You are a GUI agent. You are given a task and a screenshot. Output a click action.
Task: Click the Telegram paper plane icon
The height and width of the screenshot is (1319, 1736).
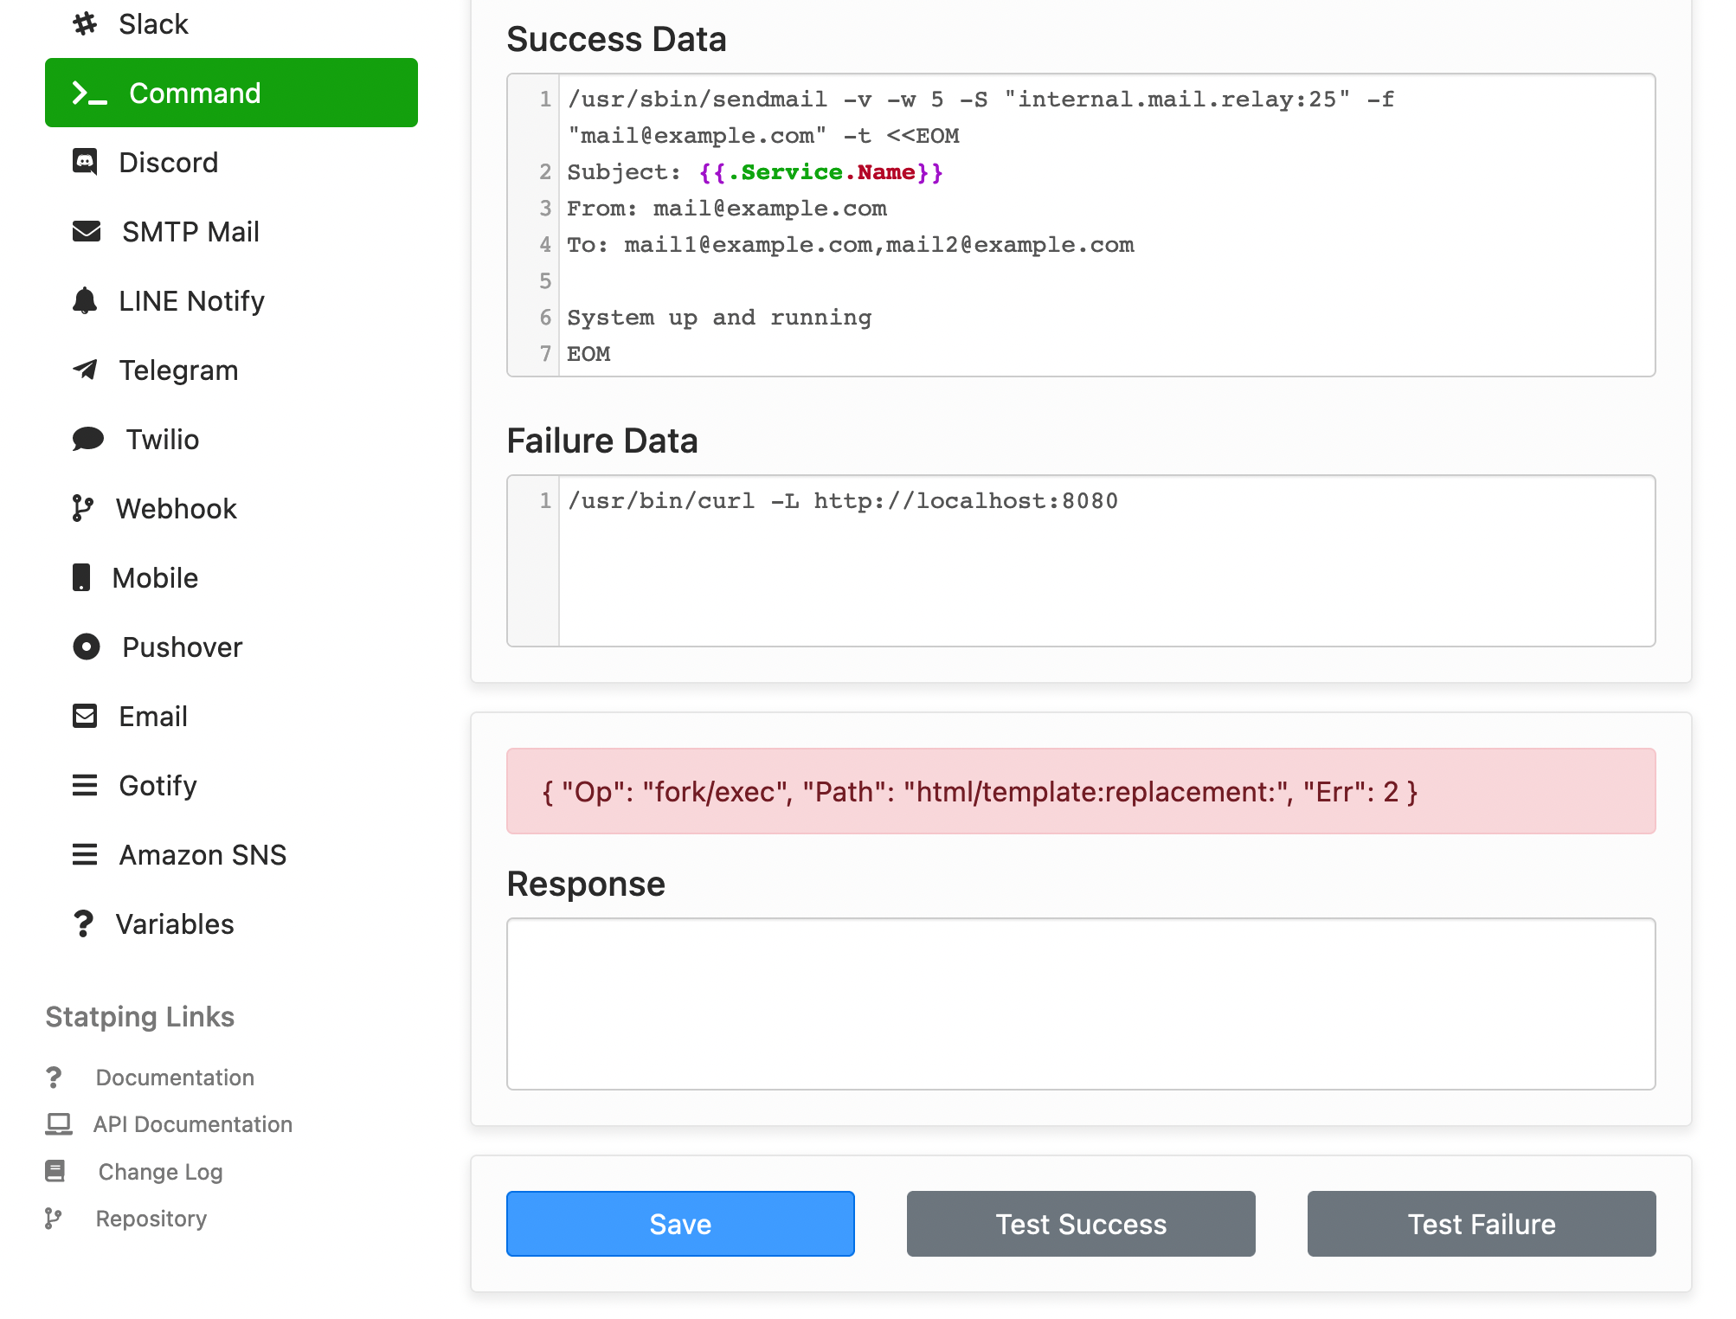coord(85,370)
